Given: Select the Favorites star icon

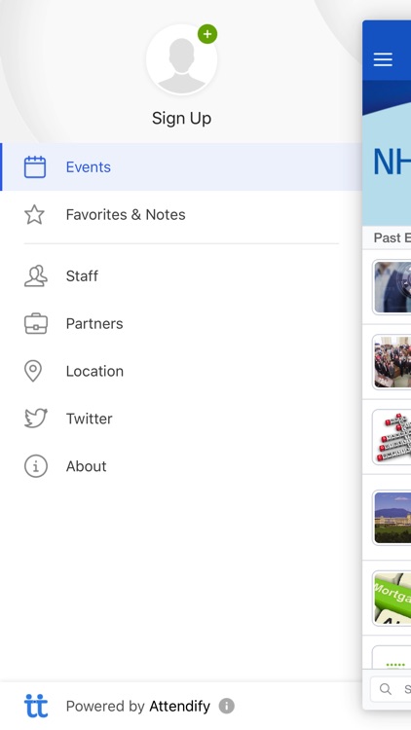Looking at the screenshot, I should click(x=34, y=215).
